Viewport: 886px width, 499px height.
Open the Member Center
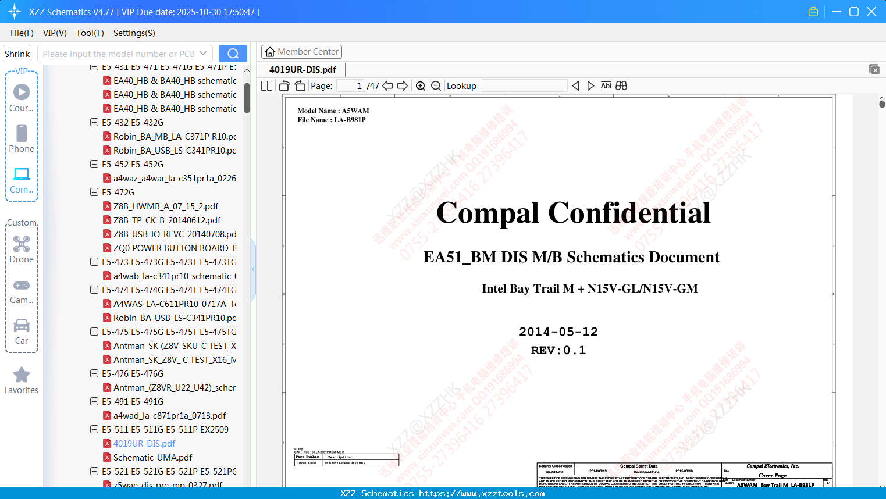pos(301,52)
